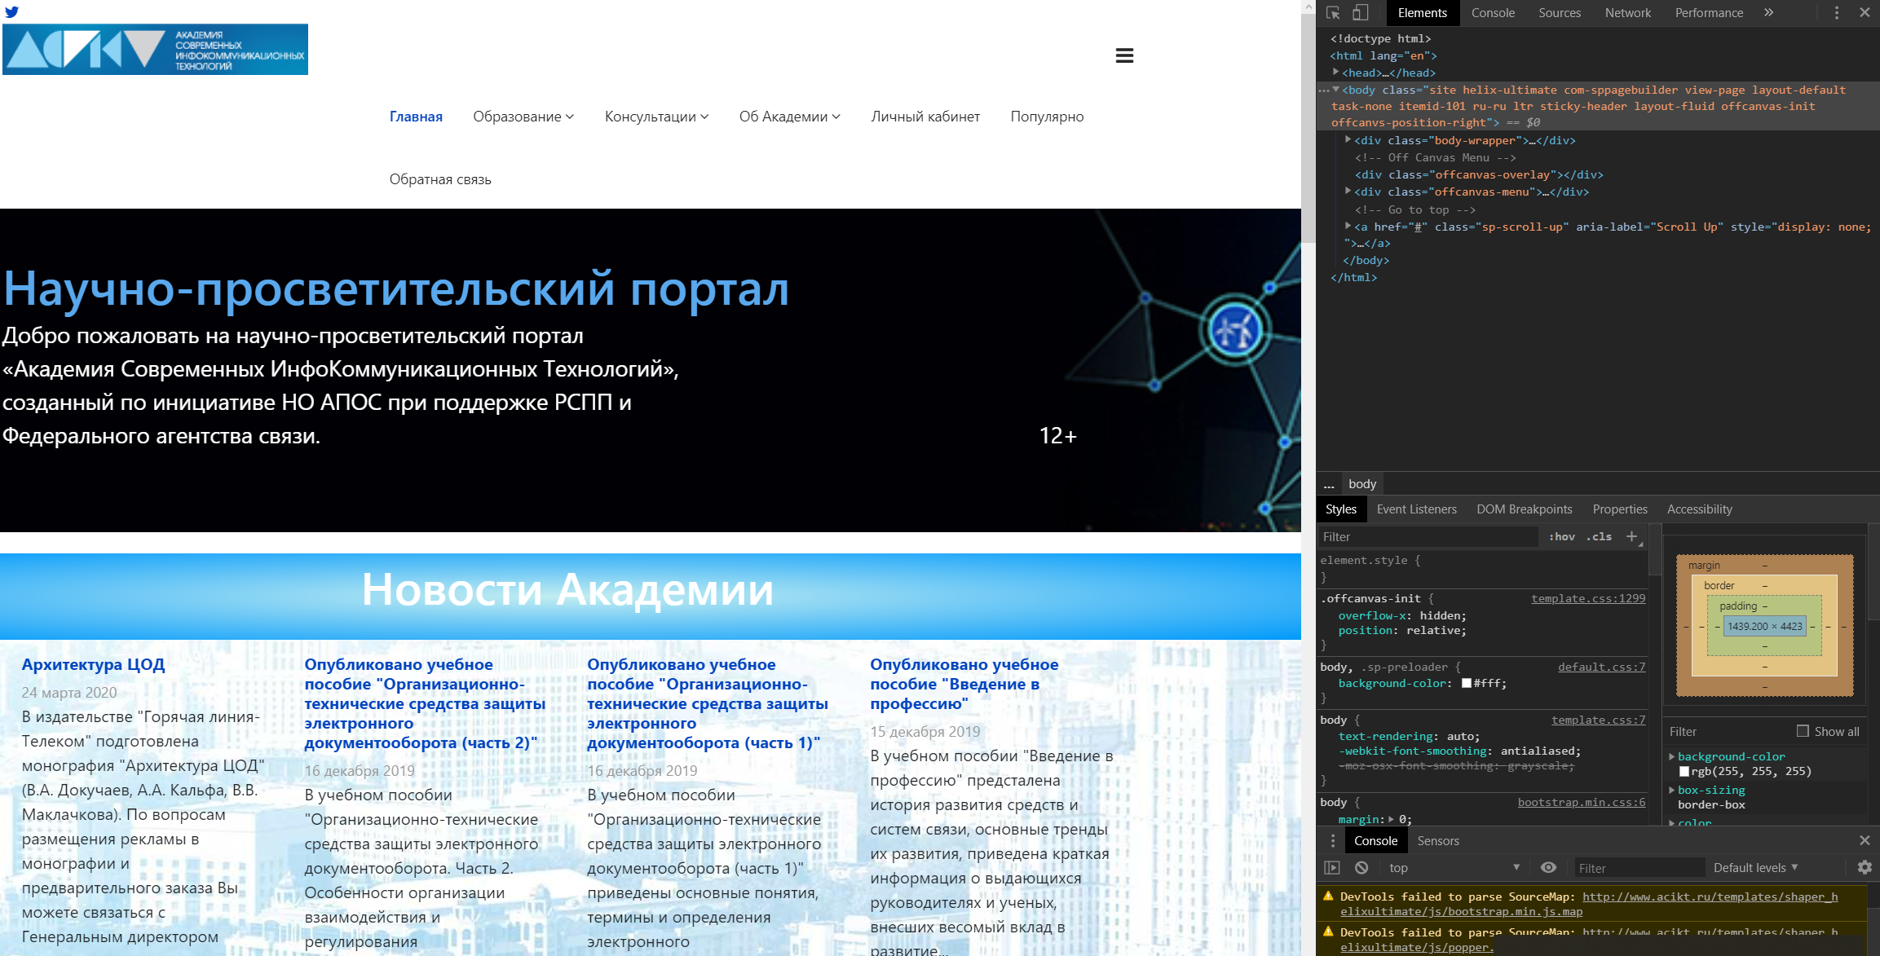The image size is (1880, 956).
Task: Open the Network tab
Action: (x=1628, y=13)
